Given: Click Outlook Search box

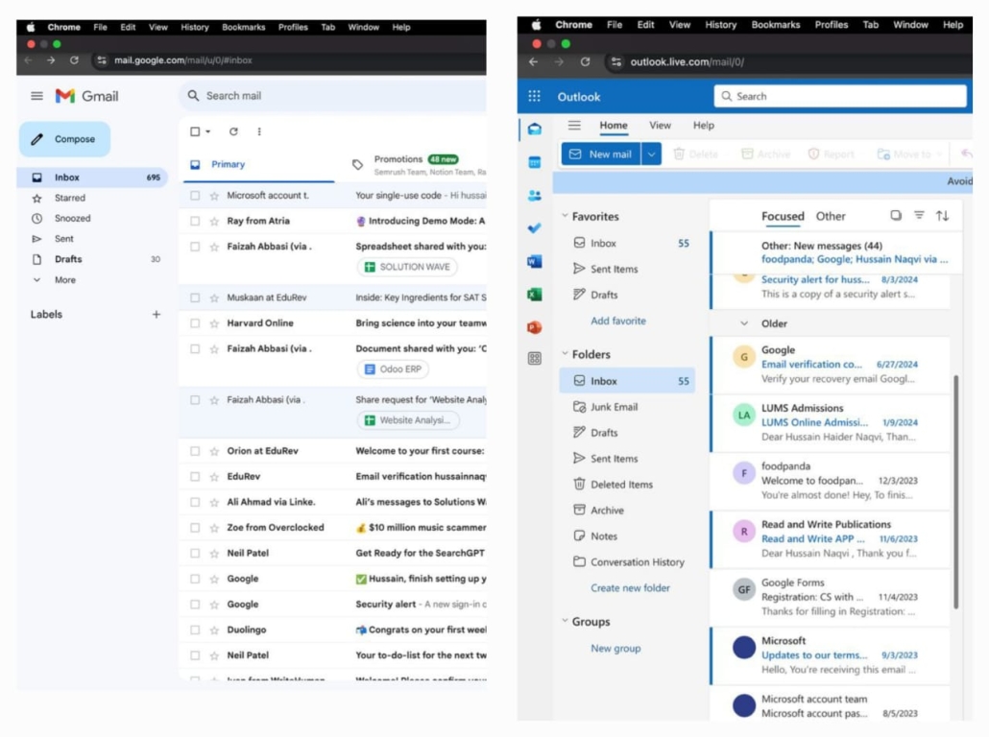Looking at the screenshot, I should point(840,96).
